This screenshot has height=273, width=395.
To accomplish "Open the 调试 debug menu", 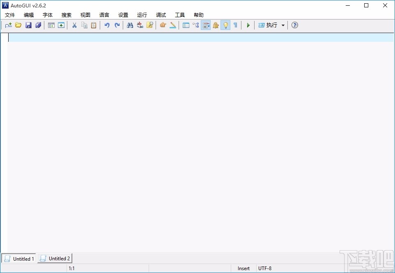I will point(161,15).
